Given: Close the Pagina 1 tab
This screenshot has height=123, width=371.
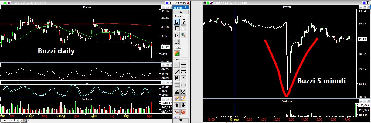Looking at the screenshot, I should click(18, 121).
